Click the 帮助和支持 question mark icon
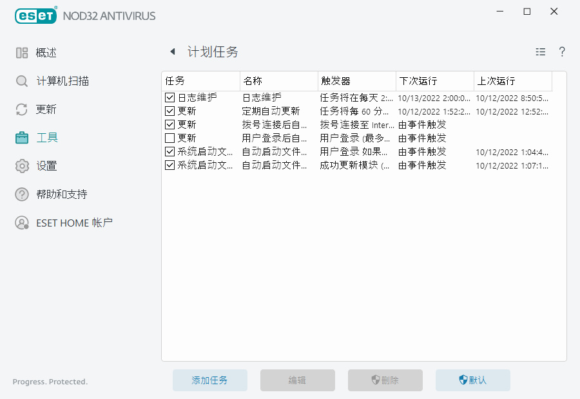The image size is (580, 399). pyautogui.click(x=21, y=194)
